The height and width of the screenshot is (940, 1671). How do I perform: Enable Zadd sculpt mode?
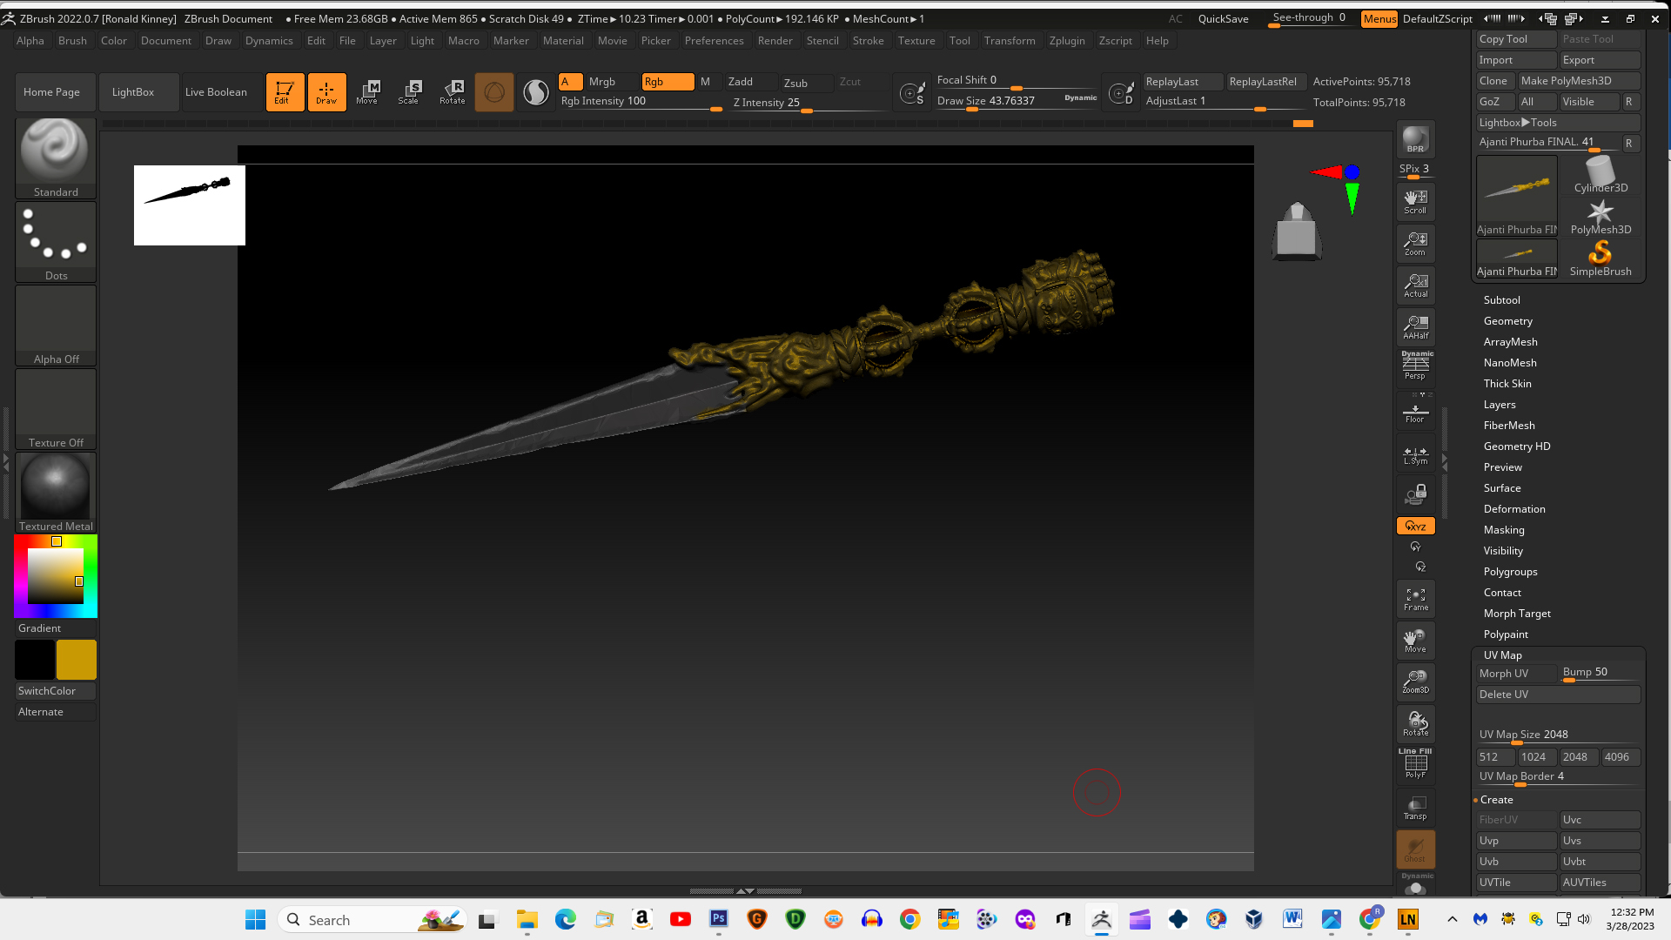coord(750,82)
